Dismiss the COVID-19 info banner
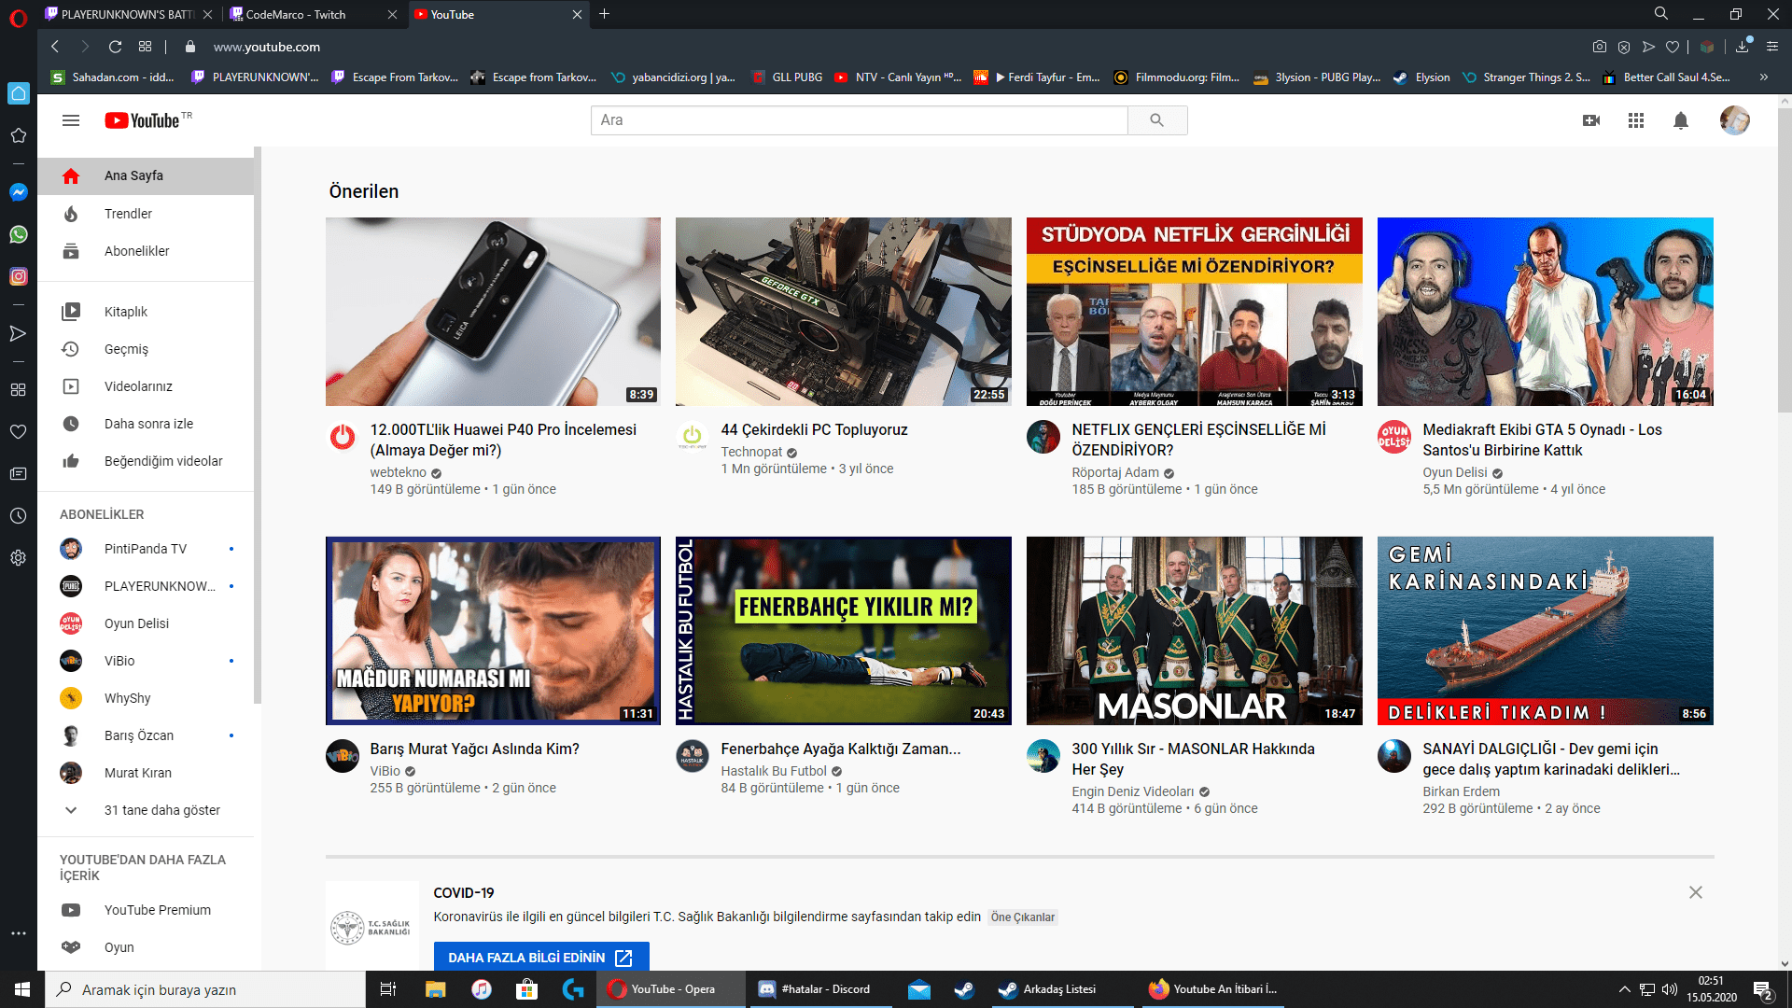The width and height of the screenshot is (1792, 1008). point(1696,892)
